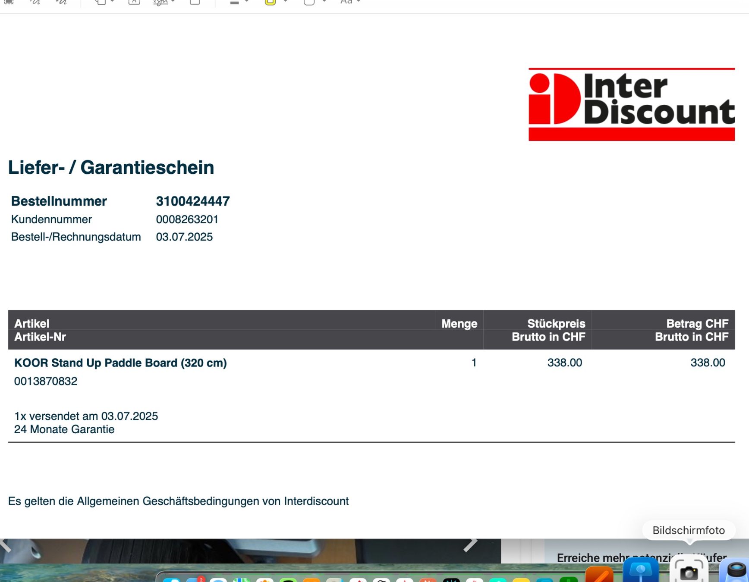The height and width of the screenshot is (582, 749).
Task: Open the Aa text style menu
Action: pyautogui.click(x=350, y=2)
